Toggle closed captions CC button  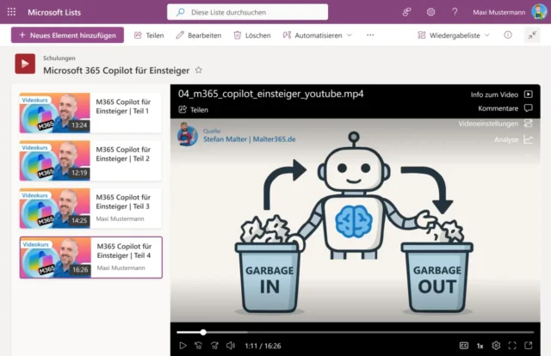coord(464,346)
